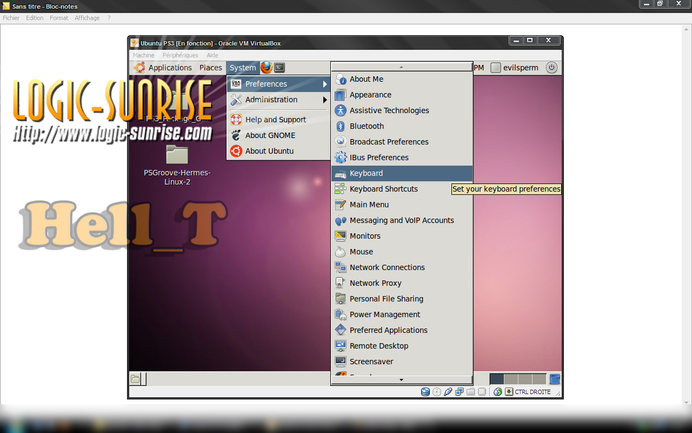This screenshot has width=692, height=433.
Task: Open Notepad Affichage menu
Action: tap(87, 18)
